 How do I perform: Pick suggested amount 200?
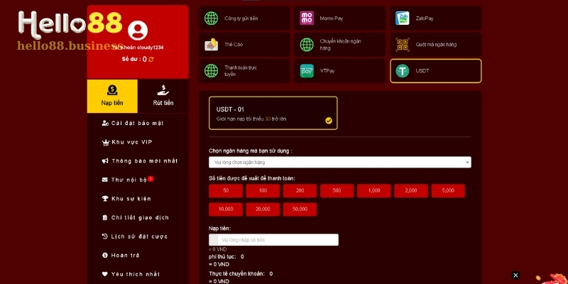pyautogui.click(x=300, y=190)
